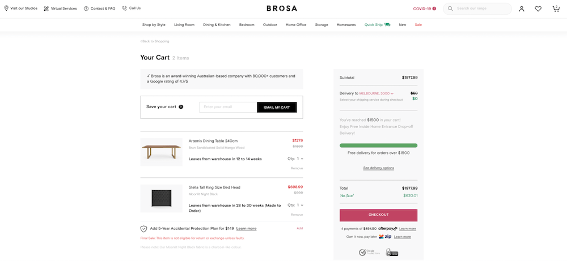This screenshot has height=261, width=567.
Task: Open the user account icon
Action: click(x=522, y=8)
